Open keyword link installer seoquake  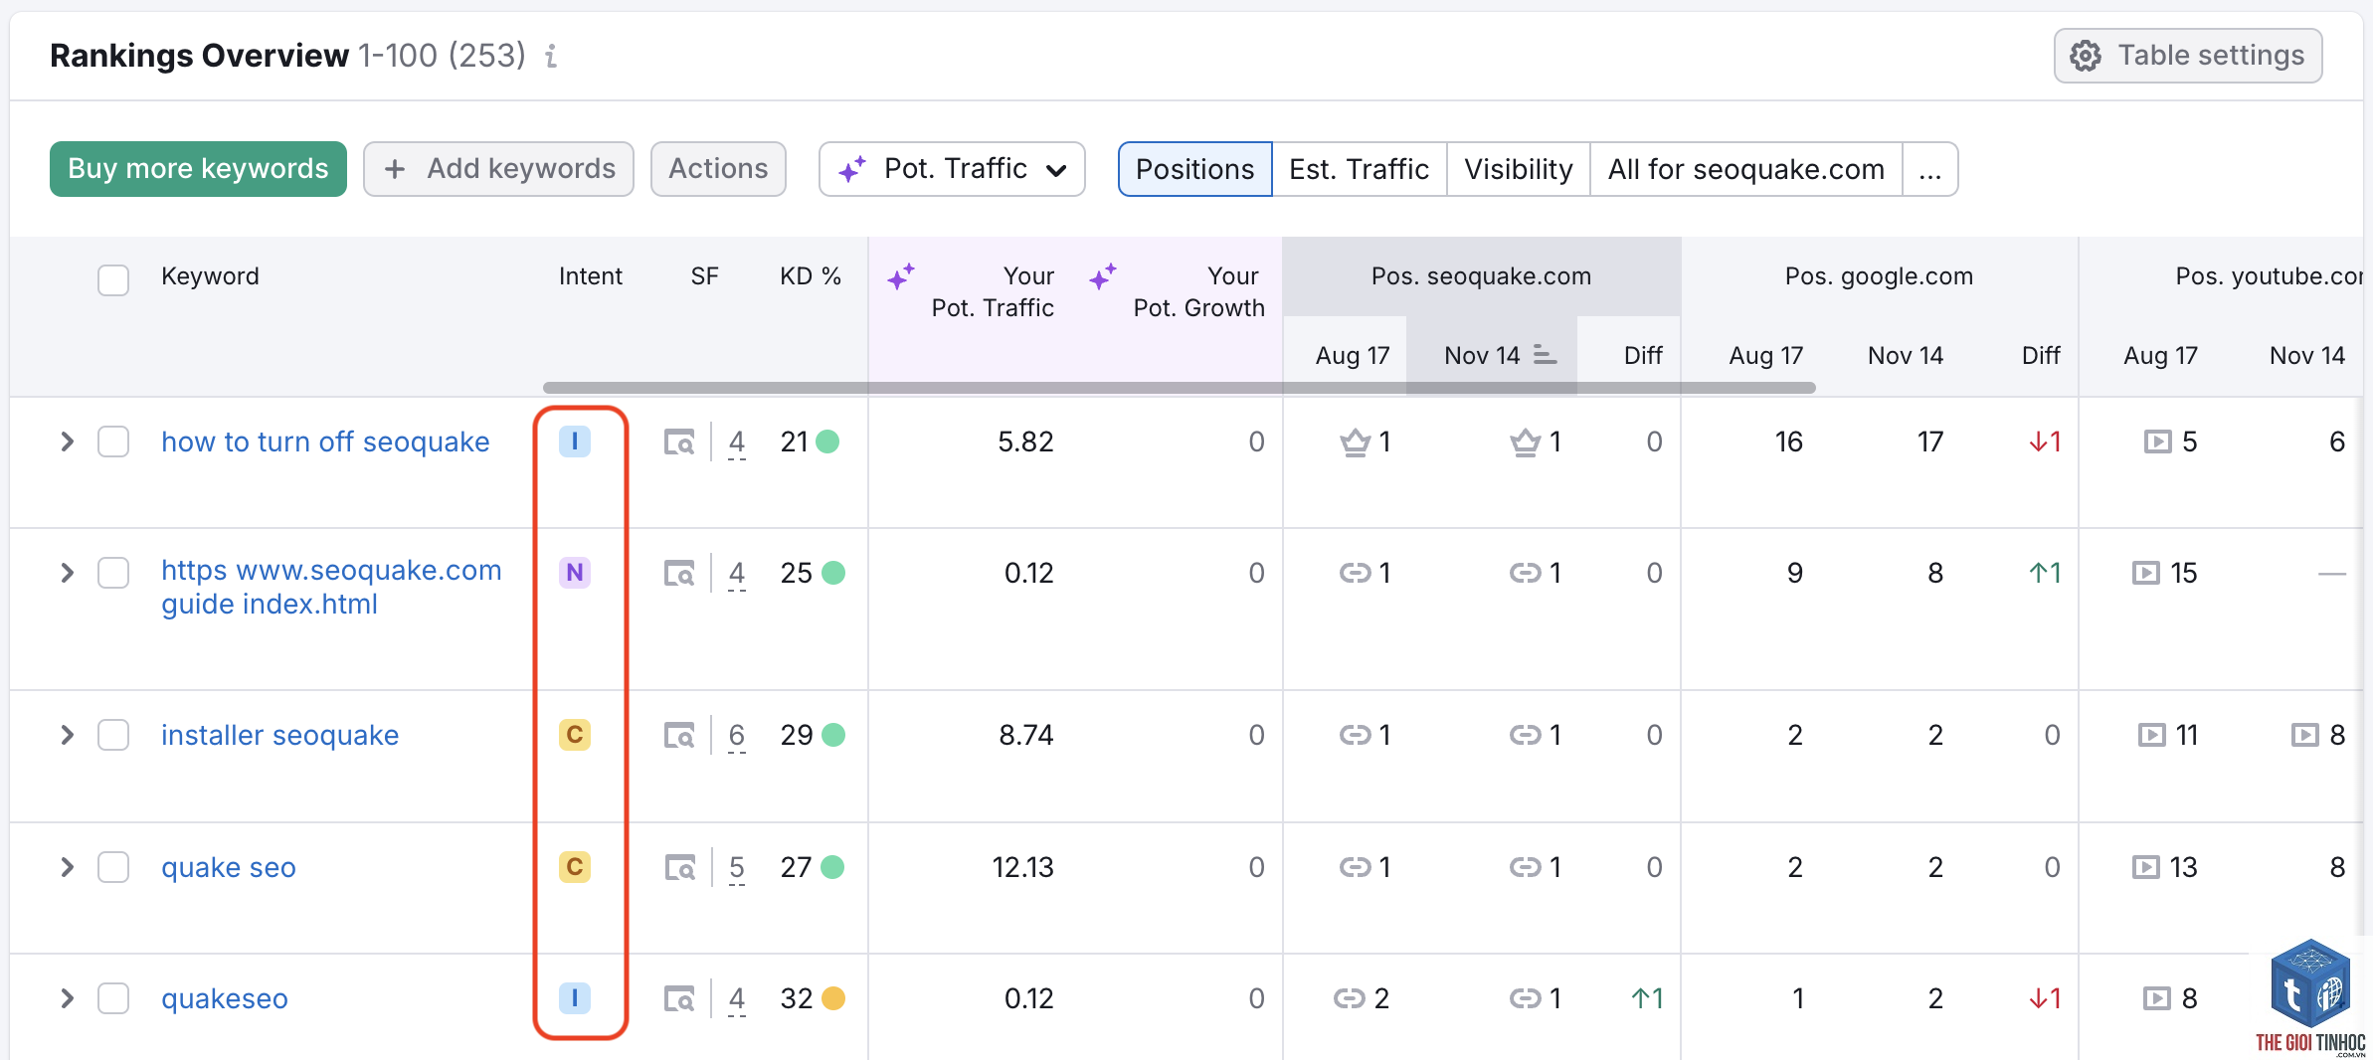coord(279,735)
